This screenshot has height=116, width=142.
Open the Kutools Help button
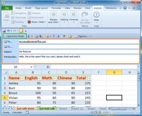[96, 17]
